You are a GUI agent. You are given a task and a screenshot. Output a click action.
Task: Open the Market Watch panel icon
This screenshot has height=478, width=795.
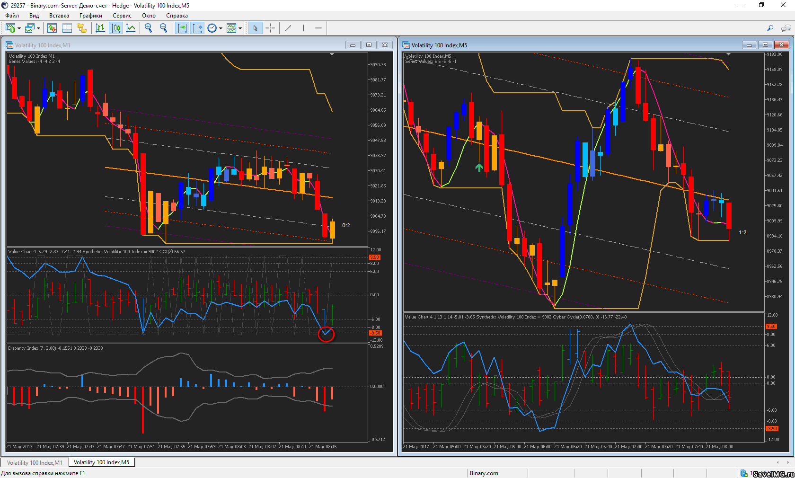[x=52, y=28]
